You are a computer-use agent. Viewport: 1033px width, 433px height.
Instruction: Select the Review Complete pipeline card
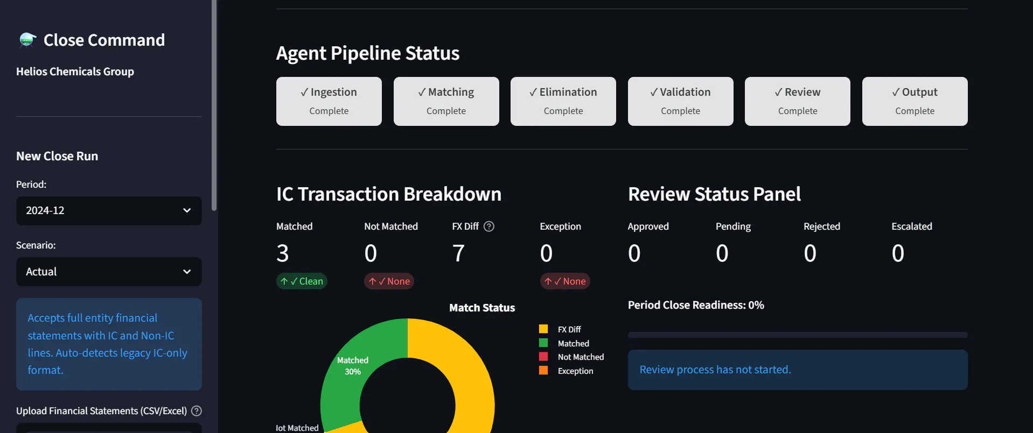798,101
